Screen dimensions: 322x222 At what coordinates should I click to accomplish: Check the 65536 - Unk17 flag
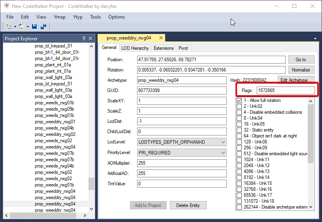click(x=239, y=195)
